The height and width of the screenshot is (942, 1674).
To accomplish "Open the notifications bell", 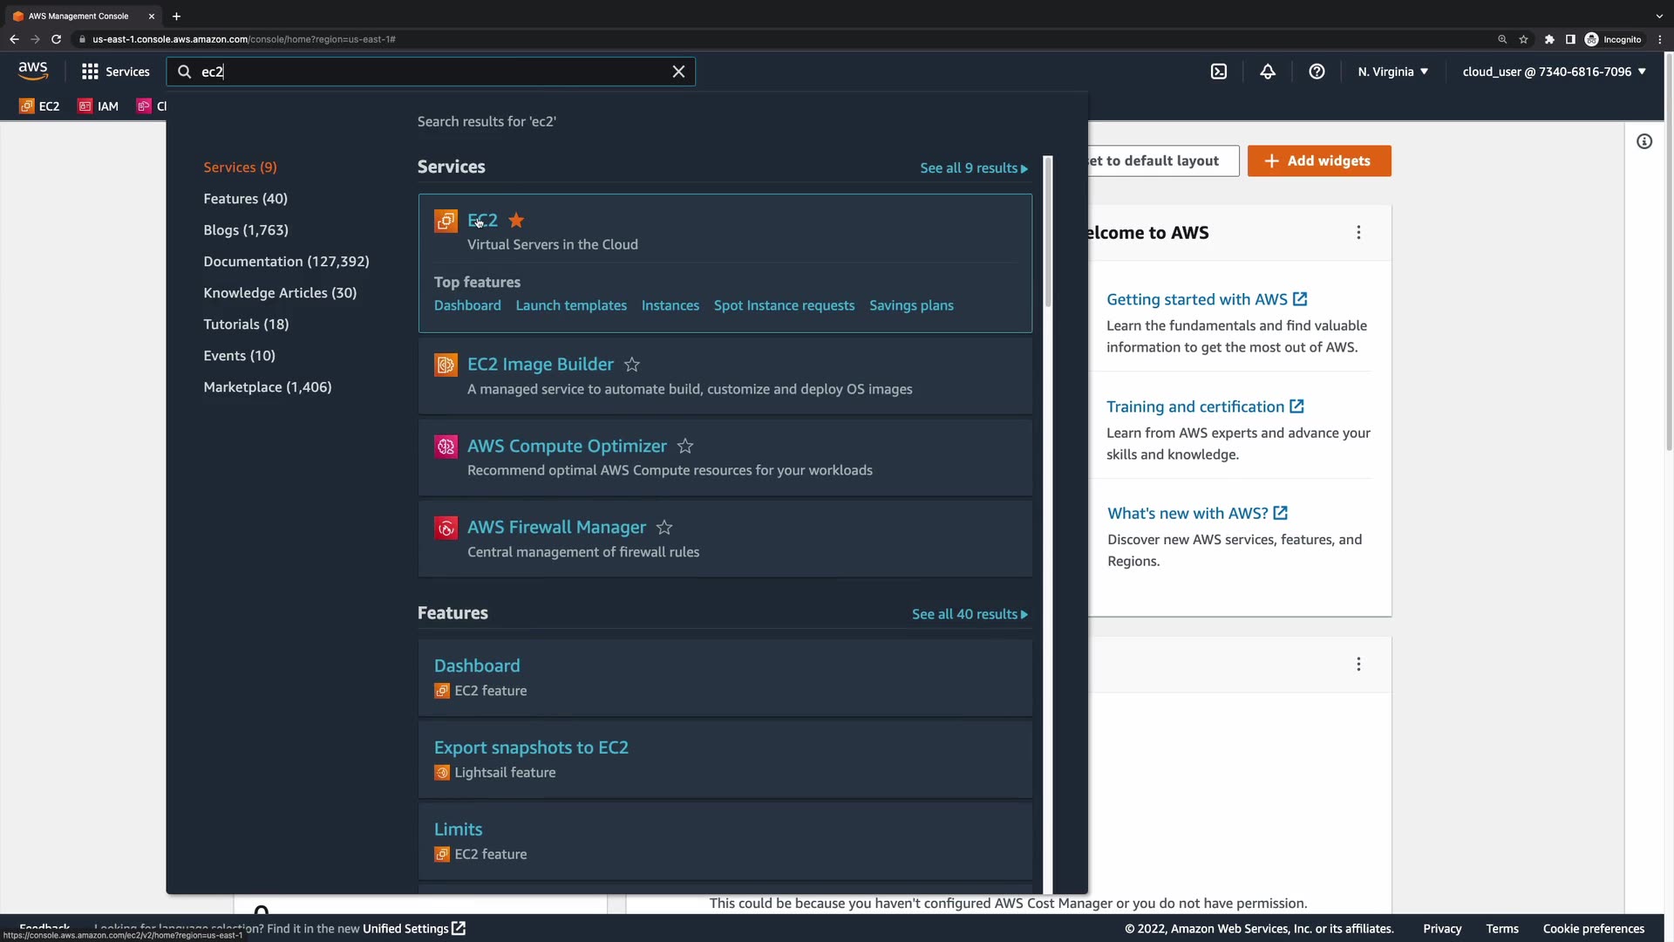I will tap(1268, 72).
